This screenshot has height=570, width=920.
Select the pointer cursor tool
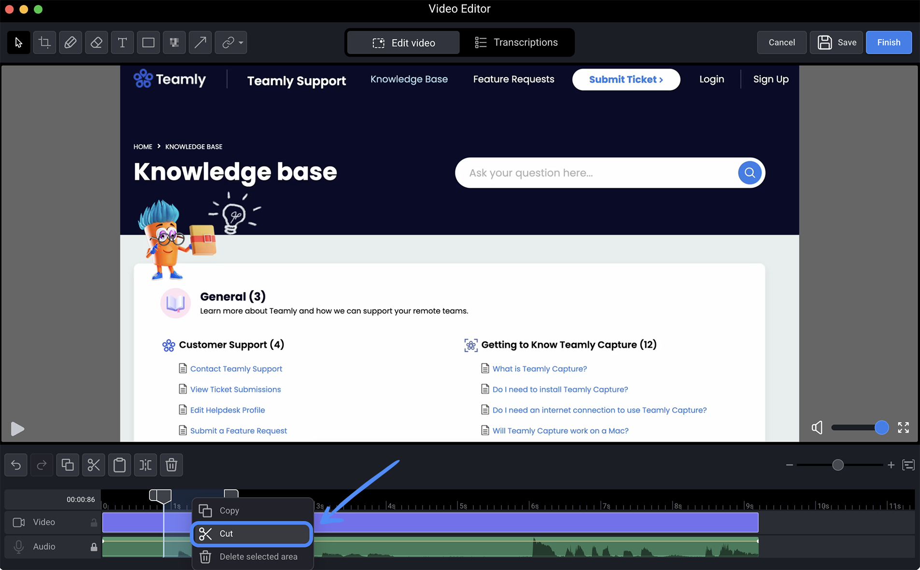pyautogui.click(x=19, y=42)
